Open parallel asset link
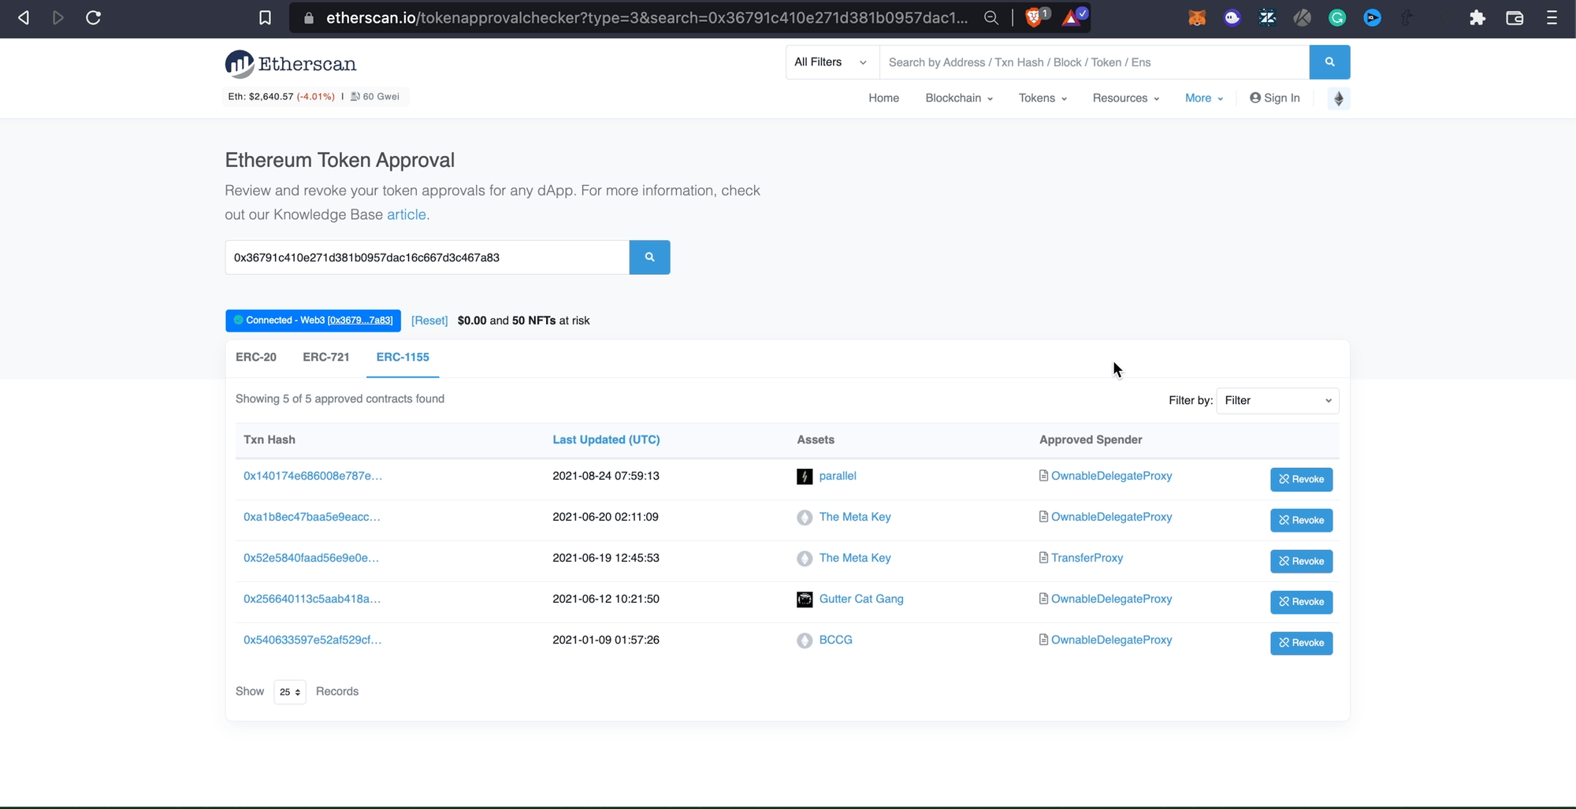The height and width of the screenshot is (809, 1576). 838,476
